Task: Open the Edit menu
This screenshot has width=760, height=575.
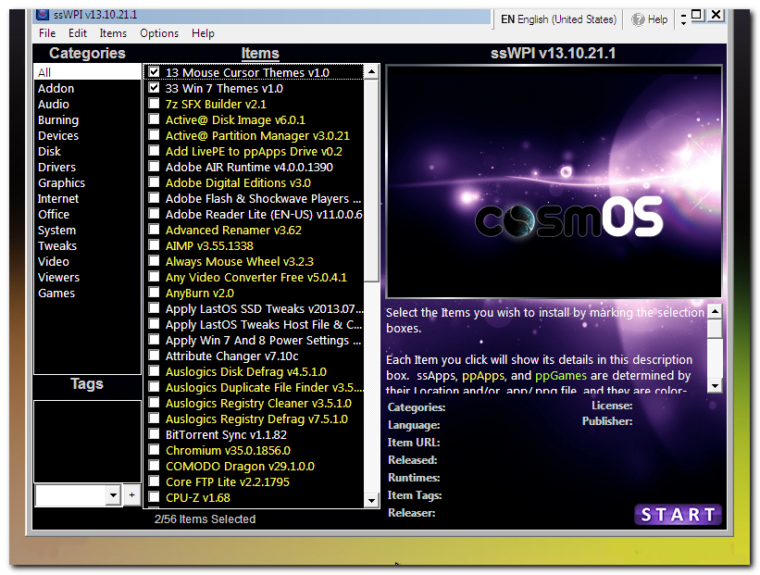Action: click(x=78, y=33)
